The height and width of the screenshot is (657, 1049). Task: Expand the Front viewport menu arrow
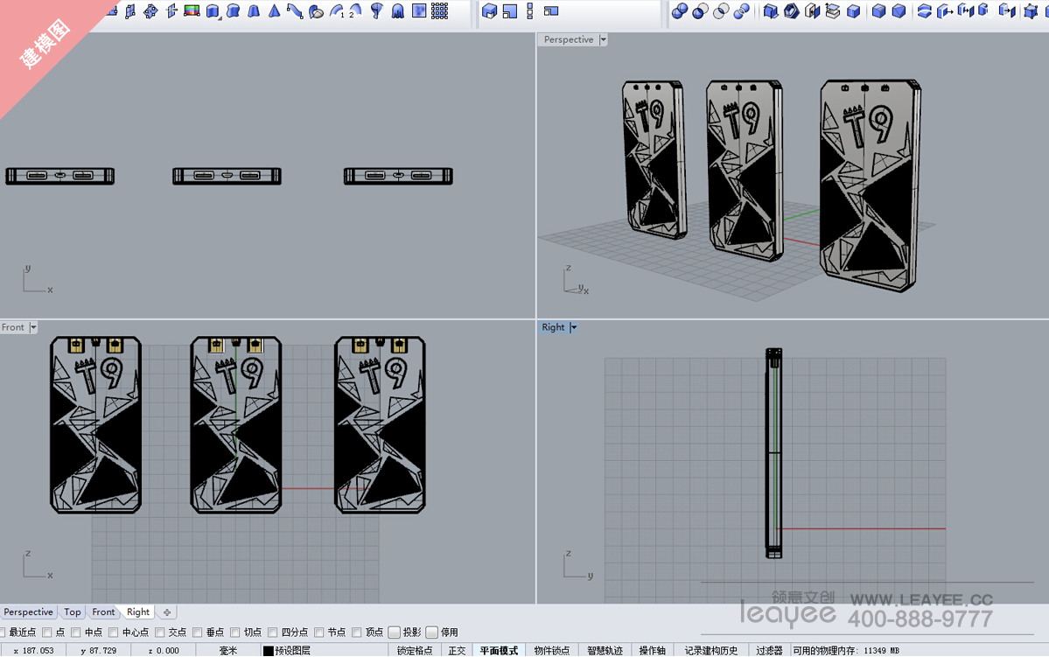point(33,328)
